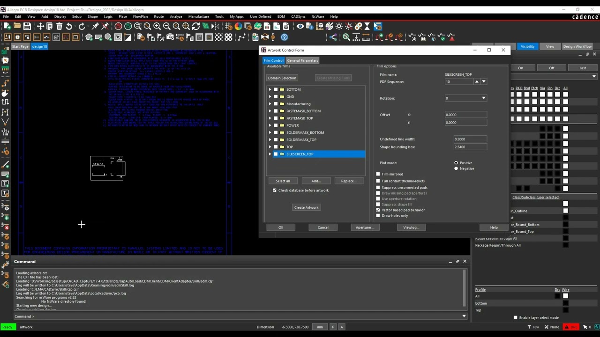Open the Rotation dropdown
The image size is (600, 337).
click(484, 98)
